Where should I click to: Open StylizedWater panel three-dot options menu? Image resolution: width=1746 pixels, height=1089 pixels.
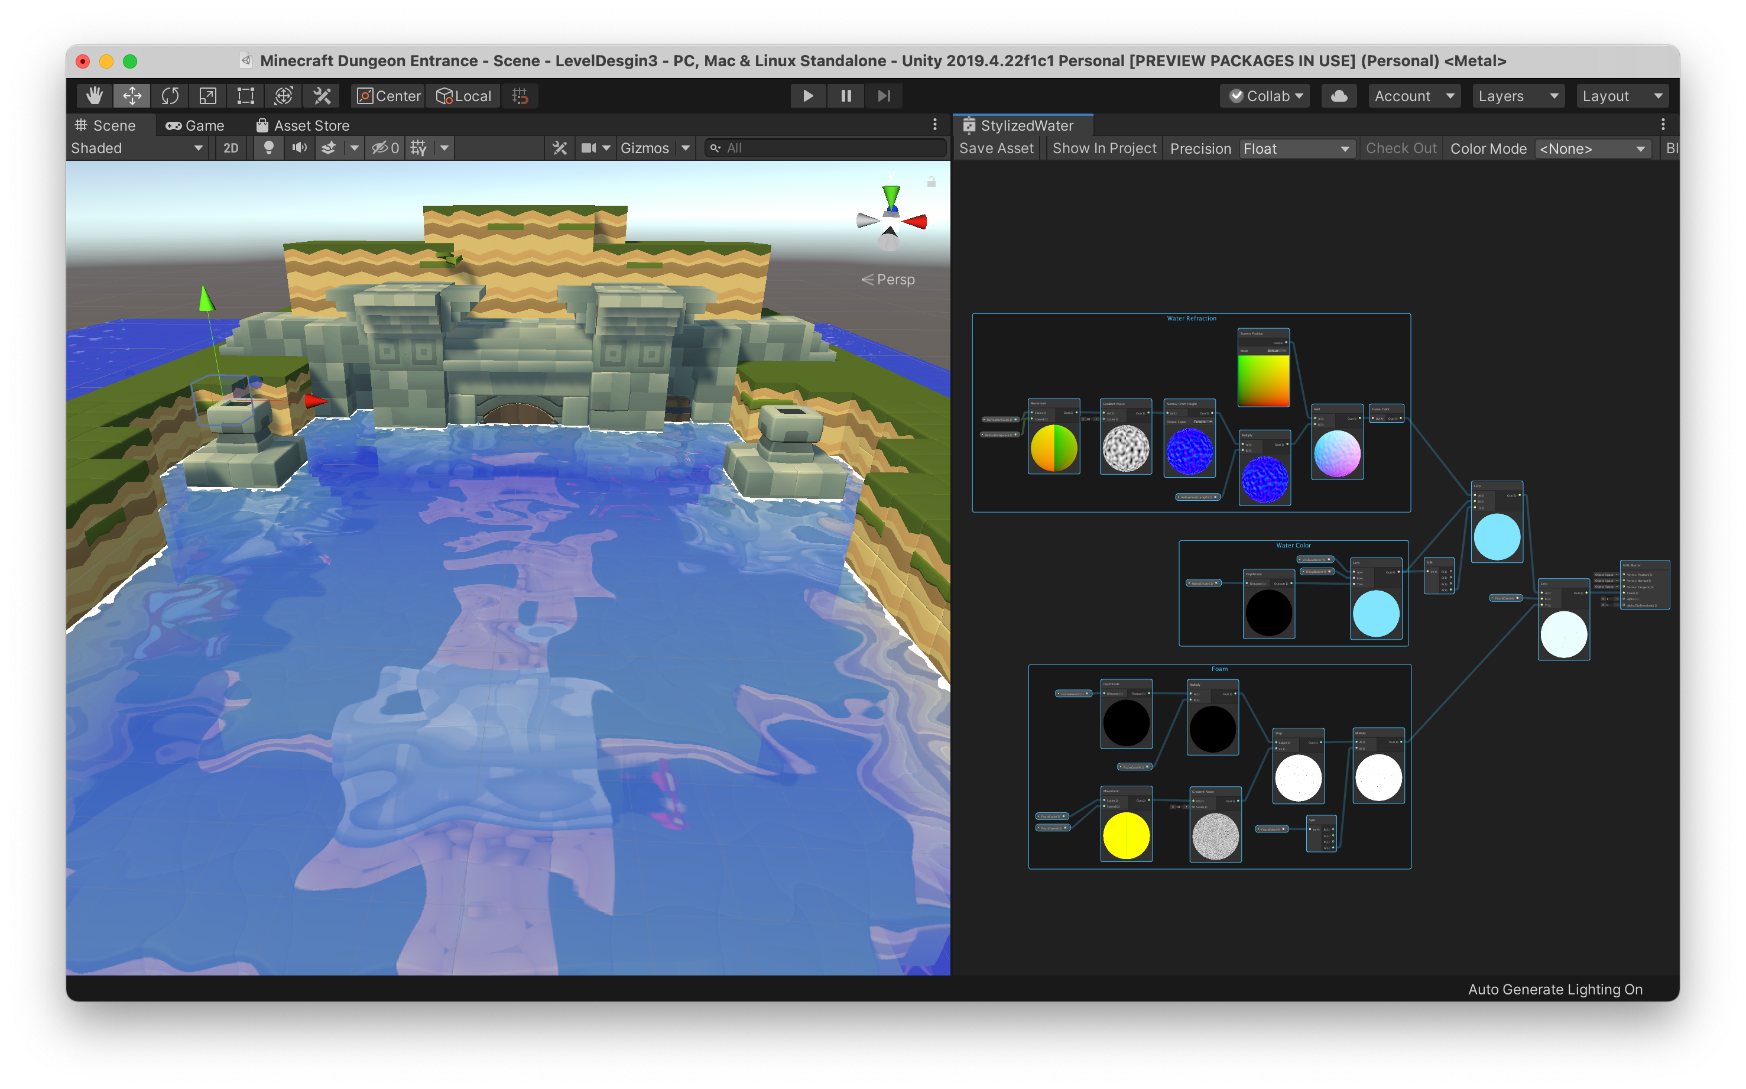[1663, 125]
